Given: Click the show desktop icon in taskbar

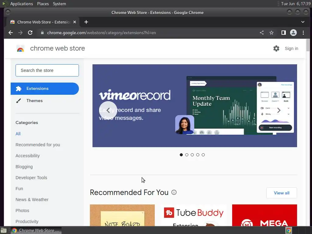Looking at the screenshot, I should [4, 230].
